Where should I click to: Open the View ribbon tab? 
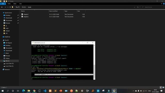20,4
